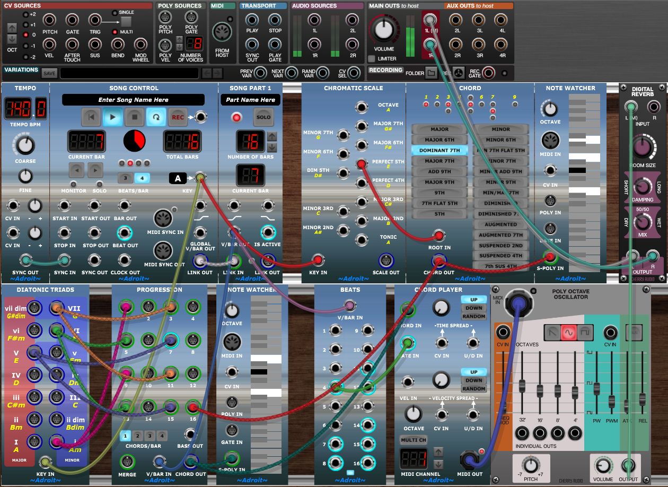
Task: Click the 32' octave slider on oscillator
Action: pyautogui.click(x=523, y=386)
